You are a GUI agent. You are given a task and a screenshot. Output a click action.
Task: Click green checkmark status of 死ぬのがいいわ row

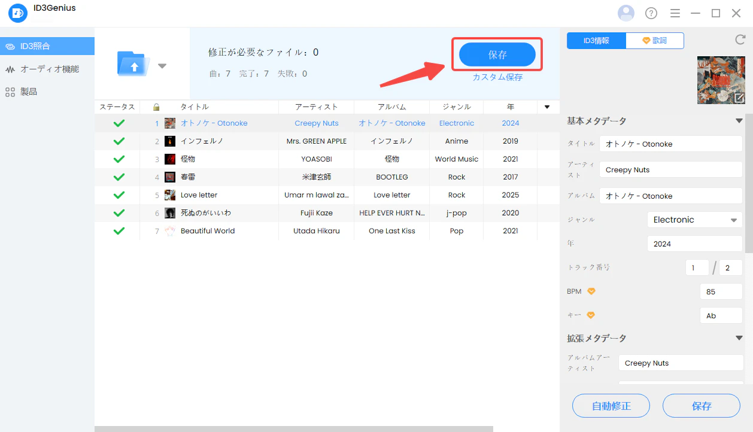click(119, 213)
